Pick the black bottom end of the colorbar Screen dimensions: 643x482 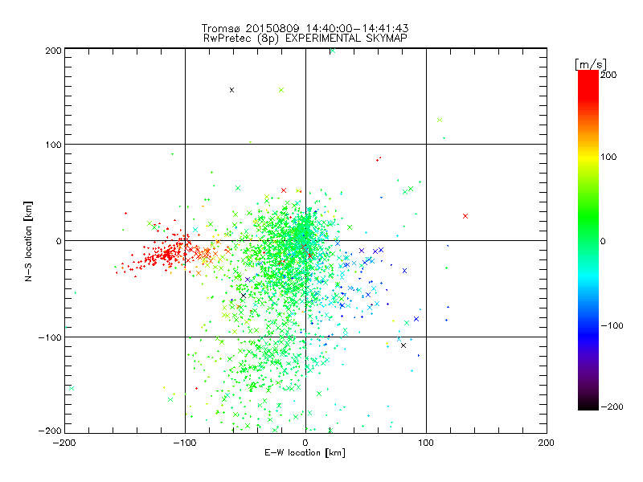tap(588, 404)
